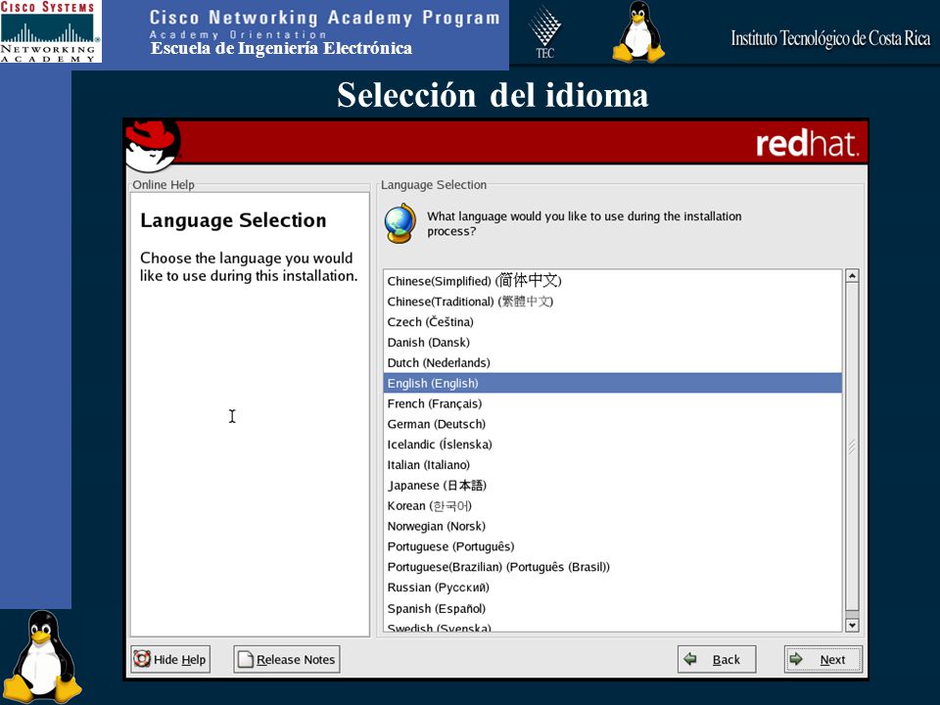
Task: Select Italian (Italiano) language
Action: pyautogui.click(x=612, y=464)
